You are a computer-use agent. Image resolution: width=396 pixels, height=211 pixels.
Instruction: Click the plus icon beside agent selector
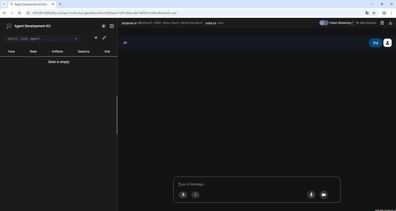pos(96,38)
